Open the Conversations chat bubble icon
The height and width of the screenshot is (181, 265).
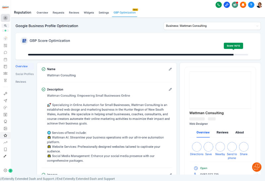5,53
